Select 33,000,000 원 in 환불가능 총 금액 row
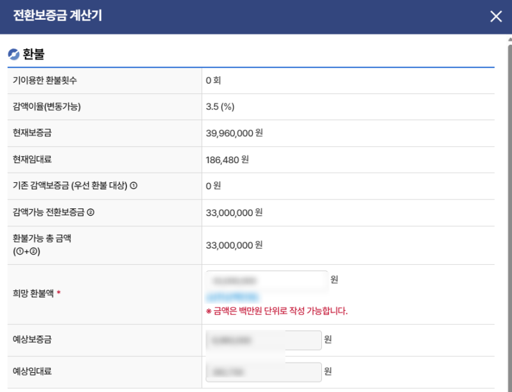 pos(234,245)
